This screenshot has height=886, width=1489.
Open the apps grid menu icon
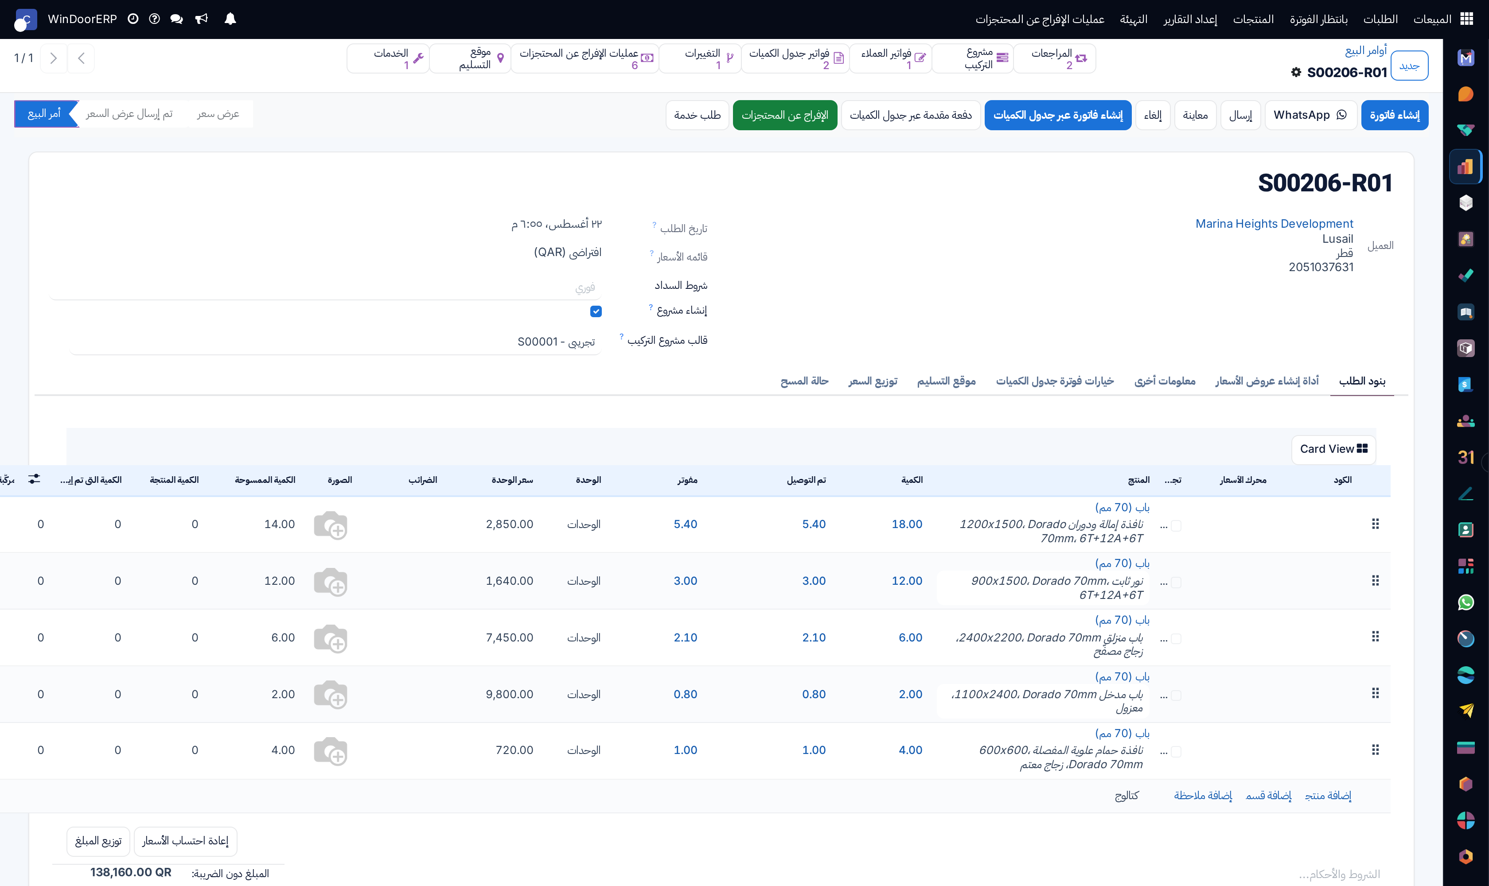pyautogui.click(x=1466, y=19)
